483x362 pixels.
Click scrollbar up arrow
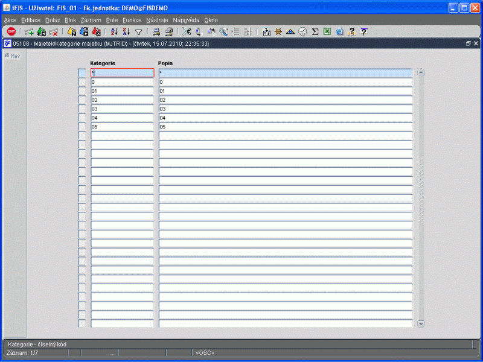click(x=421, y=72)
